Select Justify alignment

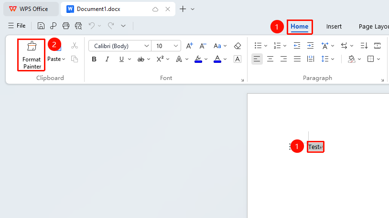click(x=297, y=59)
